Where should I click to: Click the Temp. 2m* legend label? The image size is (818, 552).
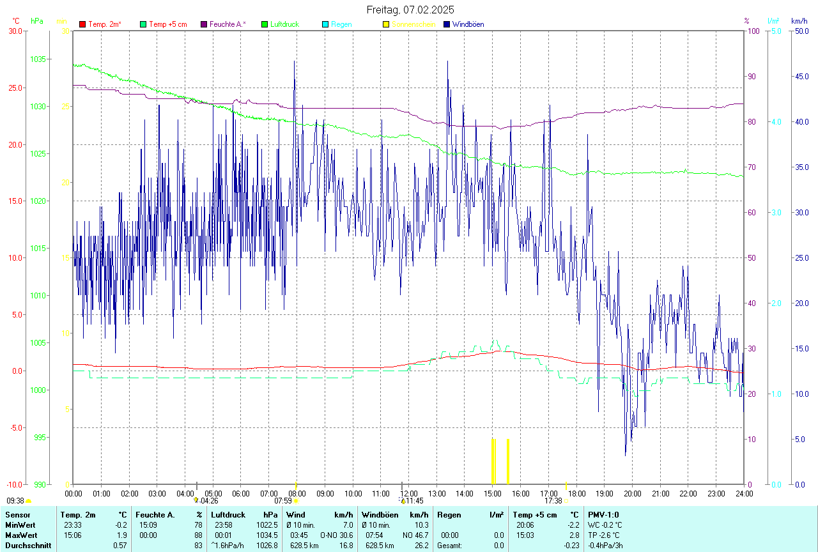[x=105, y=24]
